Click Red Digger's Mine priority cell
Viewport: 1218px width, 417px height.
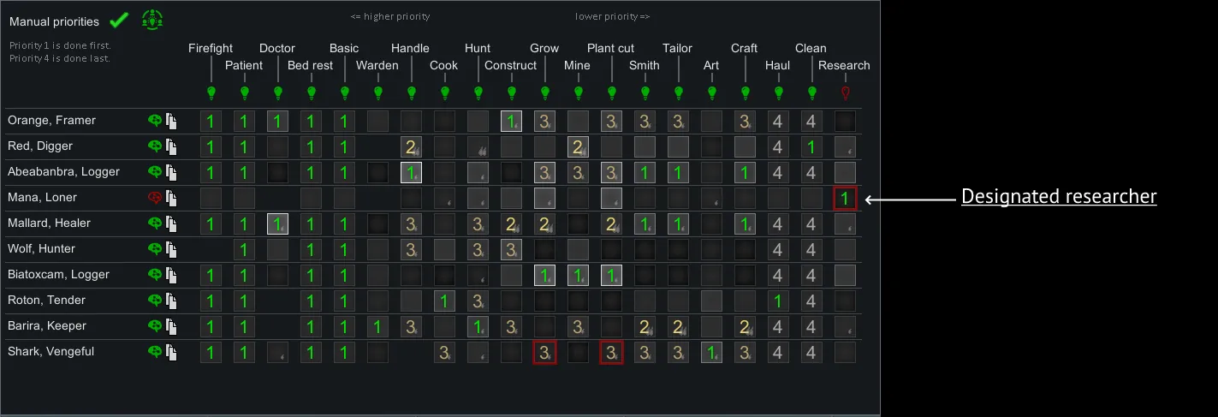point(578,147)
